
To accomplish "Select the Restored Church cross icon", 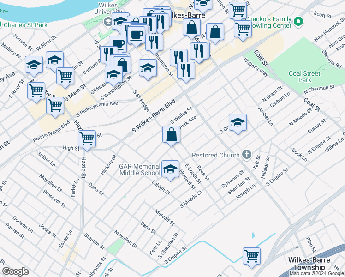I will click(246, 154).
